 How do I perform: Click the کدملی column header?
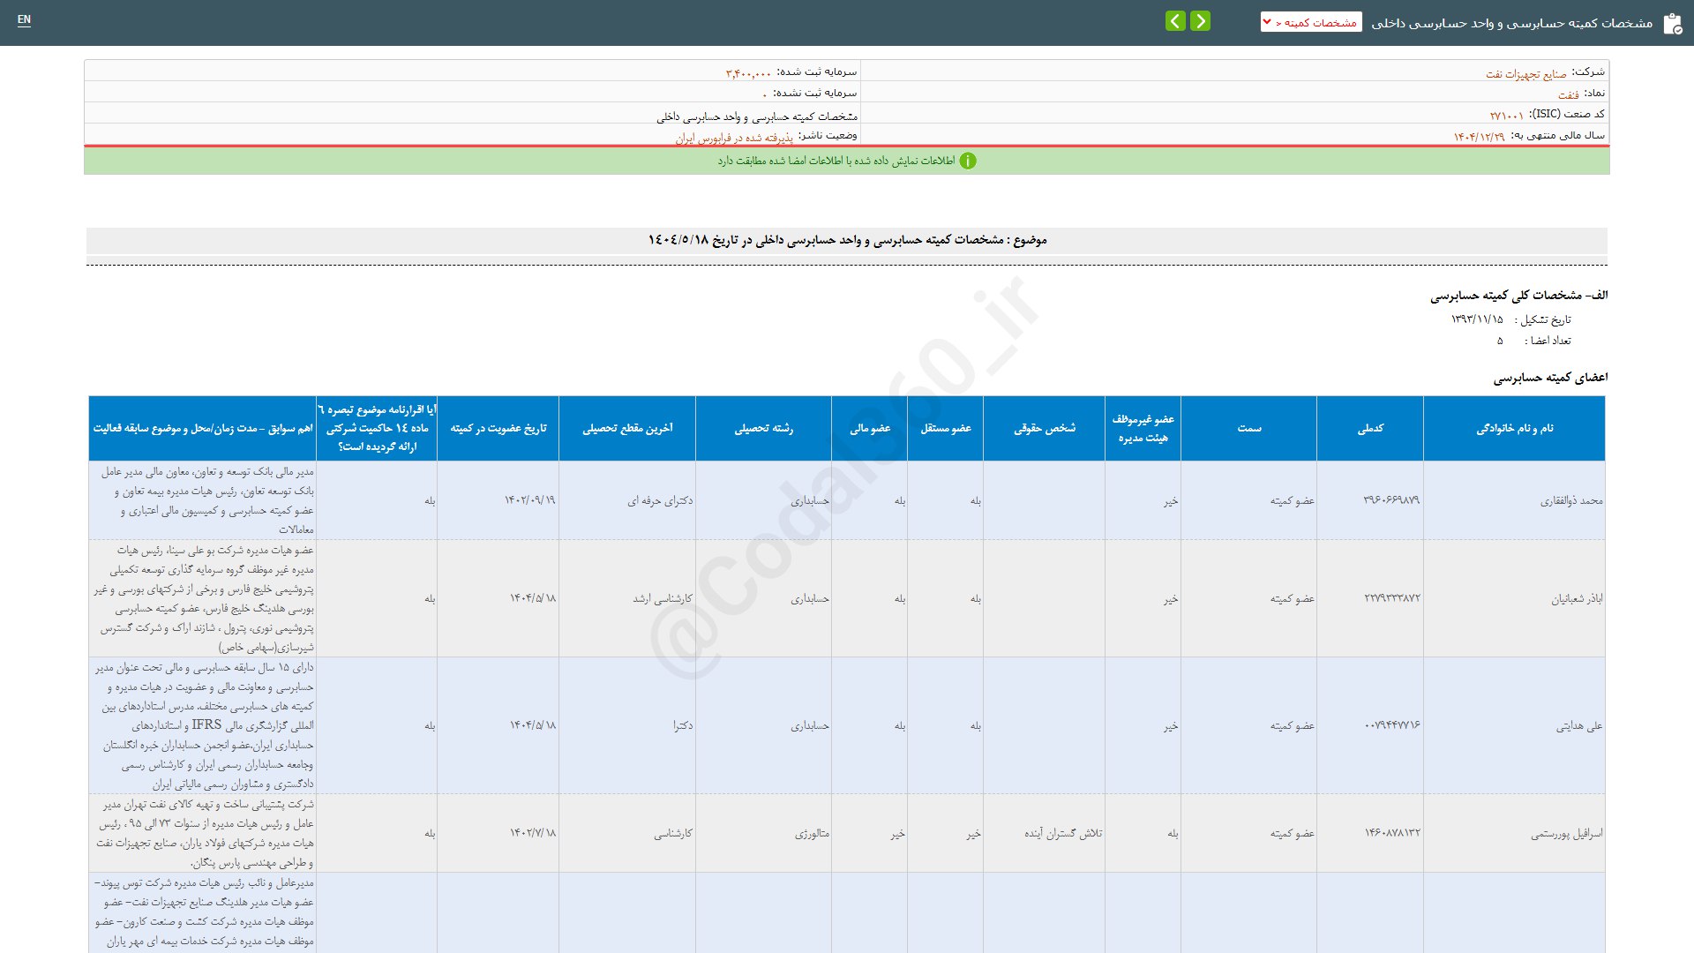[x=1370, y=428]
